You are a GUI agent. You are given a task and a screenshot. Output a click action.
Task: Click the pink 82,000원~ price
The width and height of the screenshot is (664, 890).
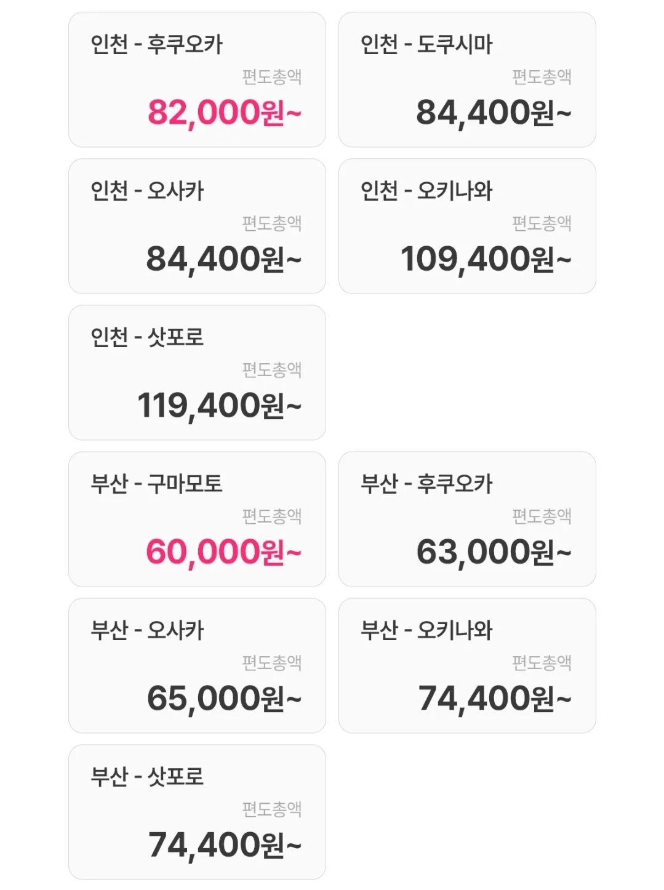(x=225, y=113)
